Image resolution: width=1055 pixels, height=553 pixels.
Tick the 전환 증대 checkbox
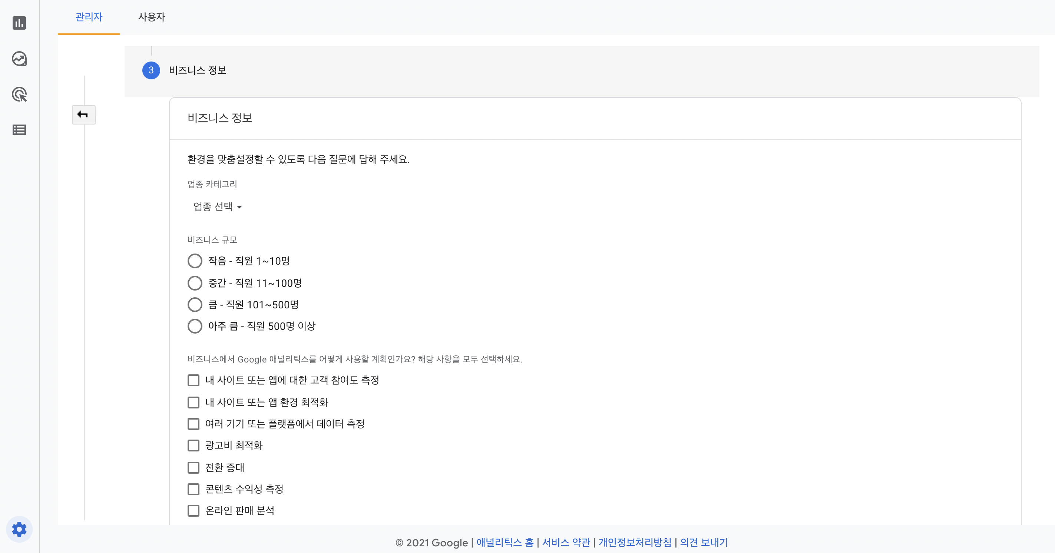pos(193,467)
